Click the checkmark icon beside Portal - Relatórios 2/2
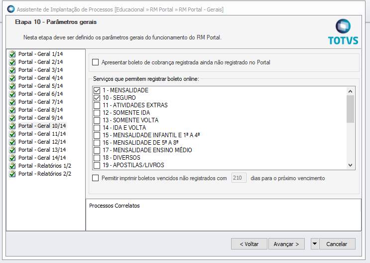Image resolution: width=370 pixels, height=263 pixels. (x=13, y=174)
